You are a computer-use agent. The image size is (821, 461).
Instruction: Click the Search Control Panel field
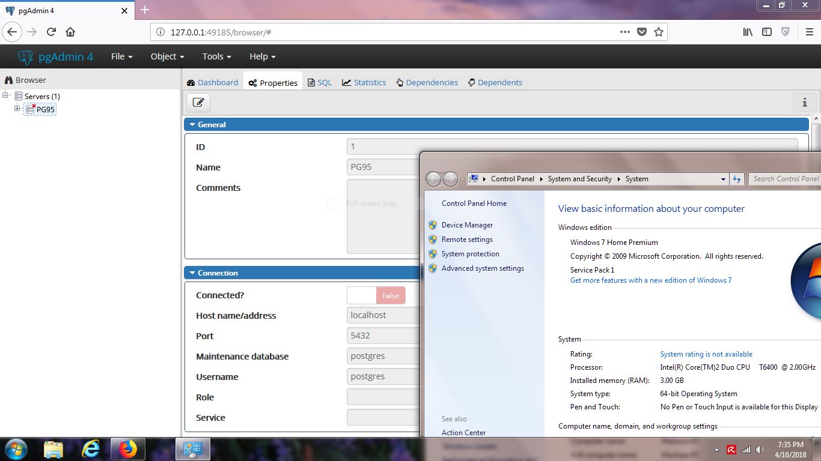[785, 179]
